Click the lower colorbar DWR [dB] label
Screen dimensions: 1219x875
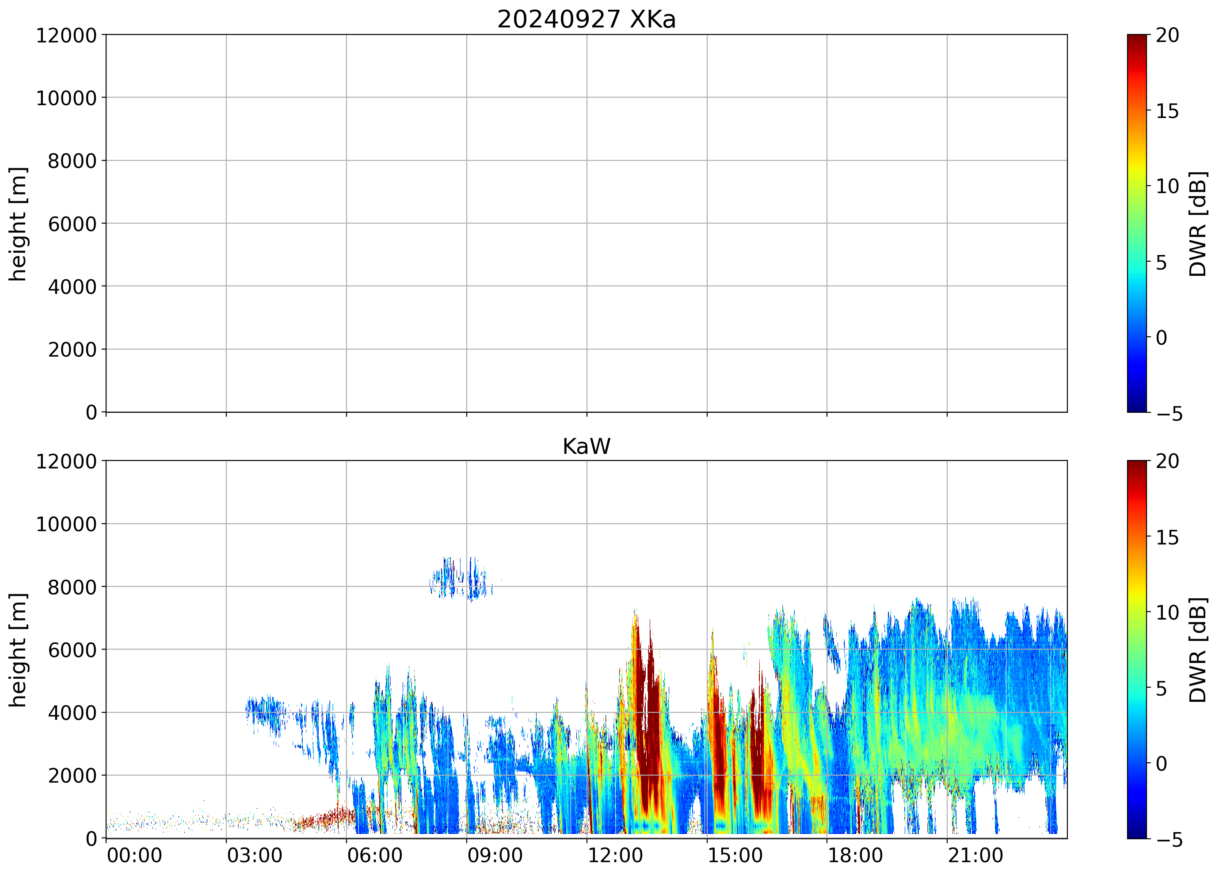(1198, 649)
